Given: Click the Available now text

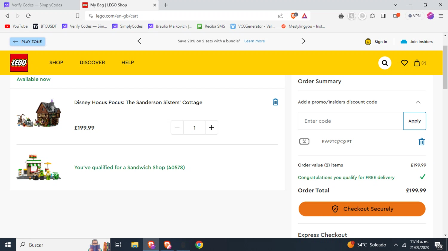Looking at the screenshot, I should click(33, 79).
